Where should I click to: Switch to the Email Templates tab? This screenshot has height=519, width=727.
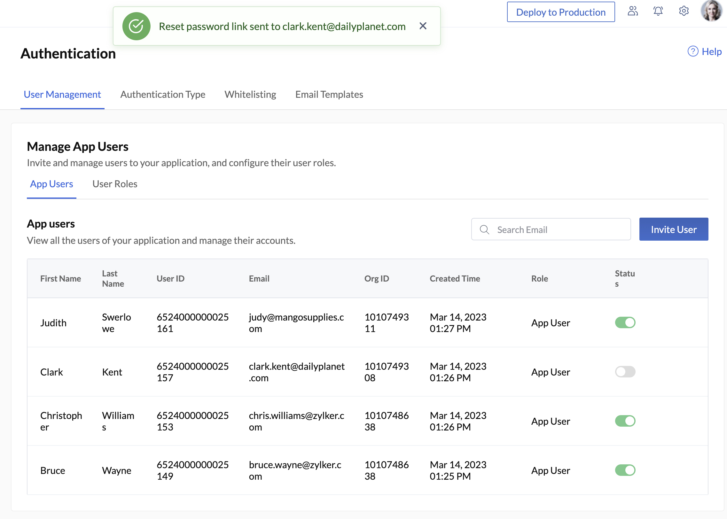pyautogui.click(x=329, y=94)
